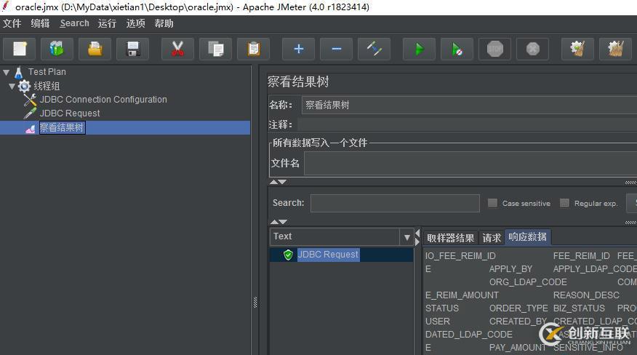
Task: Start the test with green play icon
Action: 420,49
